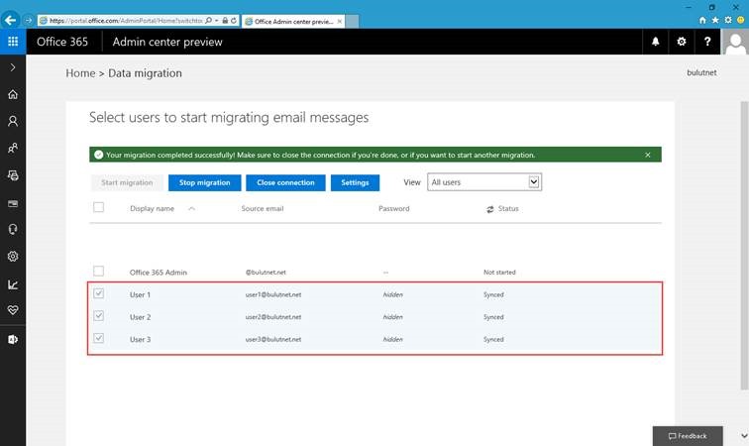Viewport: 749px width, 446px height.
Task: Close the Office Admin center browser tab
Action: [x=339, y=22]
